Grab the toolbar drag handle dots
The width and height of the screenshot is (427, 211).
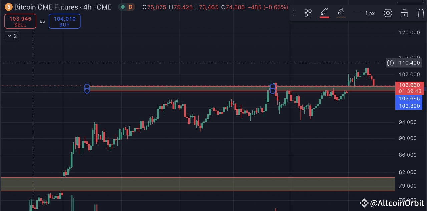[294, 13]
